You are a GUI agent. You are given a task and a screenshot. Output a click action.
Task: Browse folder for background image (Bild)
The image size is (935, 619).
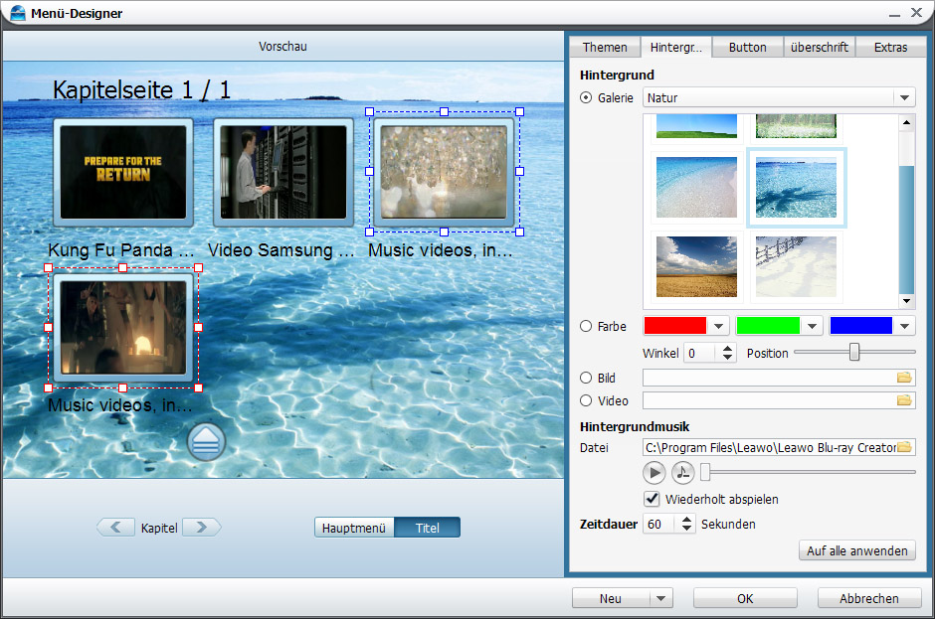click(904, 378)
